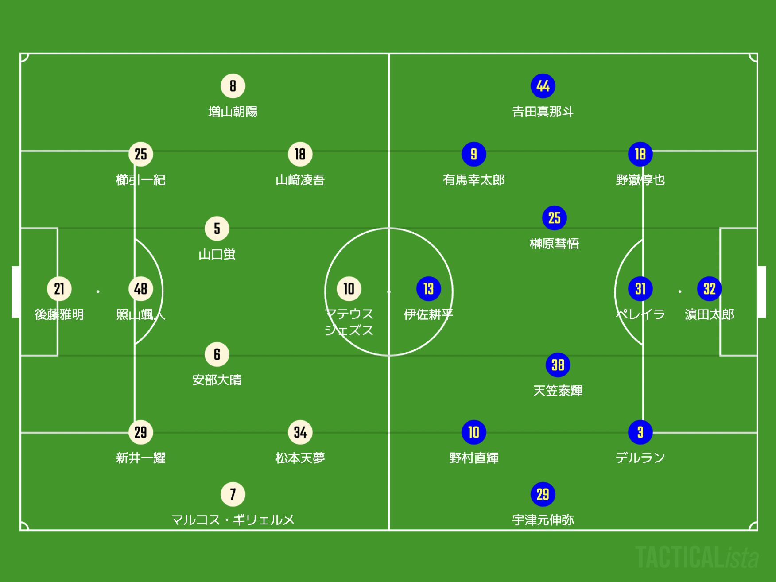Image resolution: width=776 pixels, height=582 pixels.
Task: Select cream player marker number 8
Action: (x=233, y=86)
